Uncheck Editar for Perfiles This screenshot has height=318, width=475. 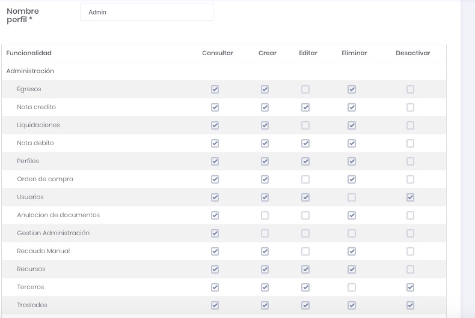[x=305, y=161]
